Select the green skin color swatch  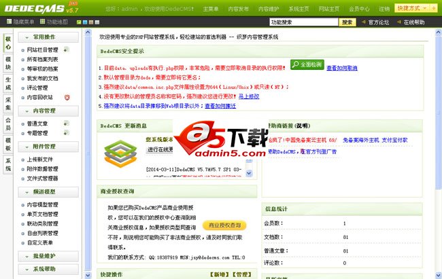pos(79,22)
